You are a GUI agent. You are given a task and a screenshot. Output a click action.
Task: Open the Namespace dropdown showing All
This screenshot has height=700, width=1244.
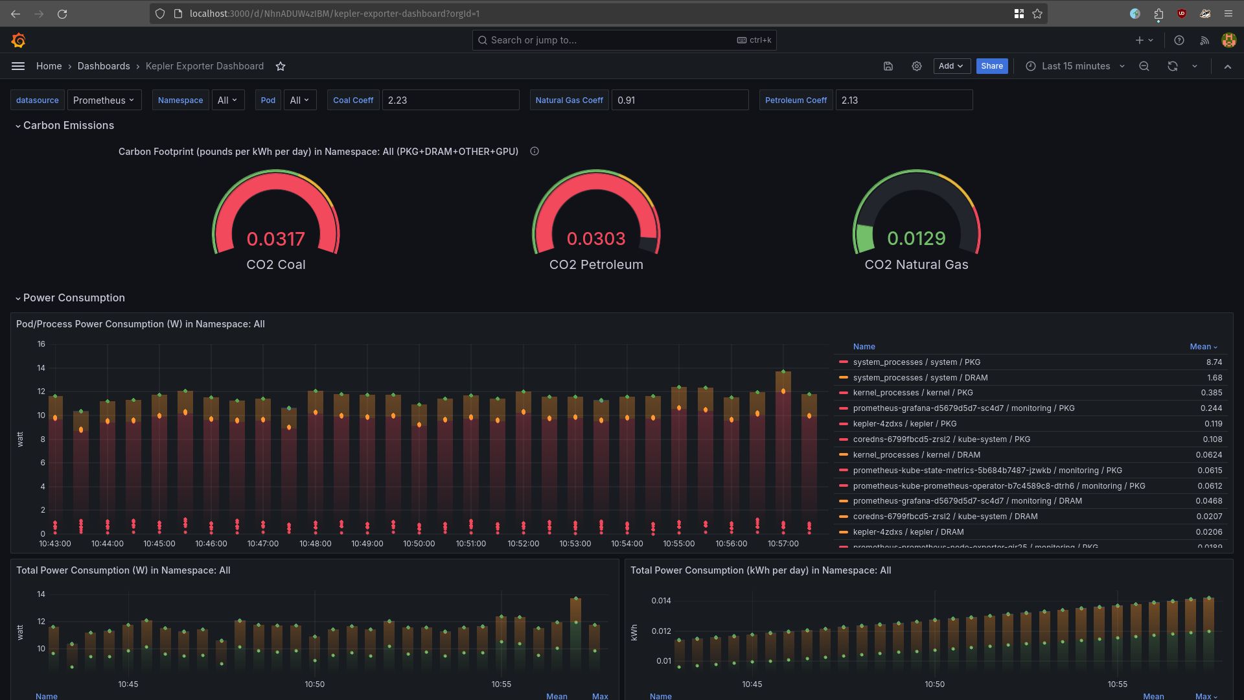pyautogui.click(x=227, y=100)
